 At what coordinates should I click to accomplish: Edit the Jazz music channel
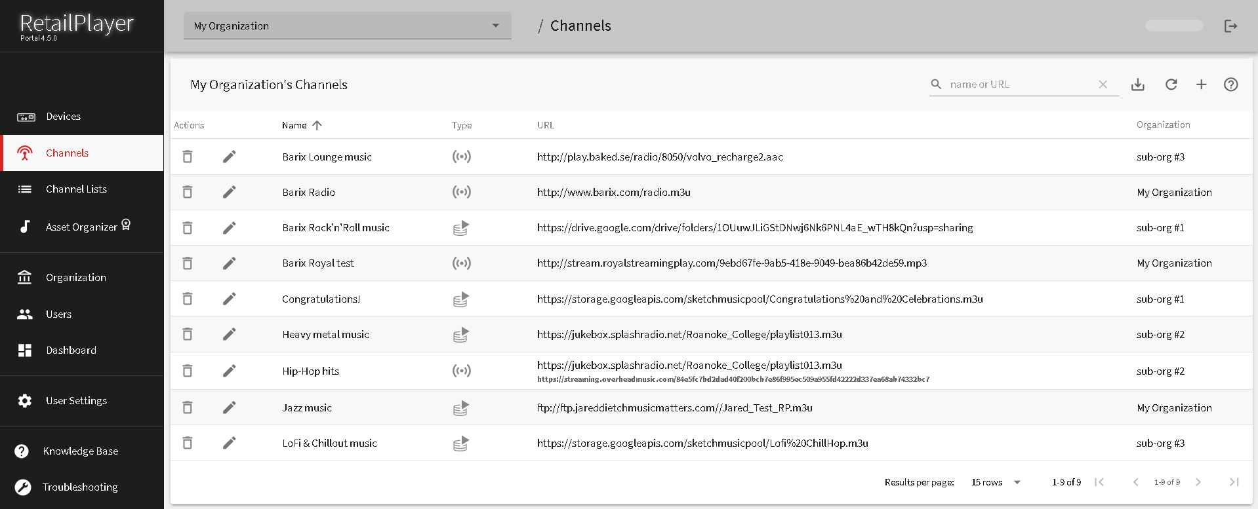(x=229, y=407)
